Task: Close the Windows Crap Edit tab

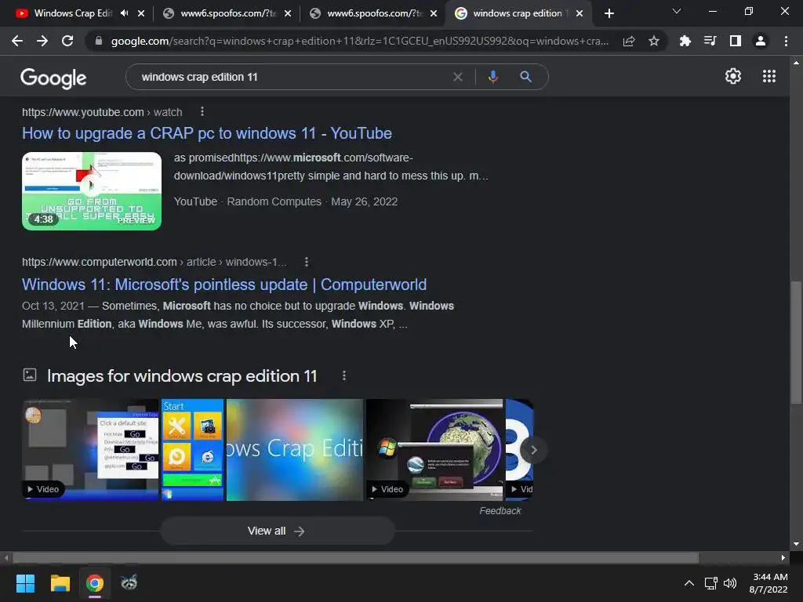Action: click(x=141, y=13)
